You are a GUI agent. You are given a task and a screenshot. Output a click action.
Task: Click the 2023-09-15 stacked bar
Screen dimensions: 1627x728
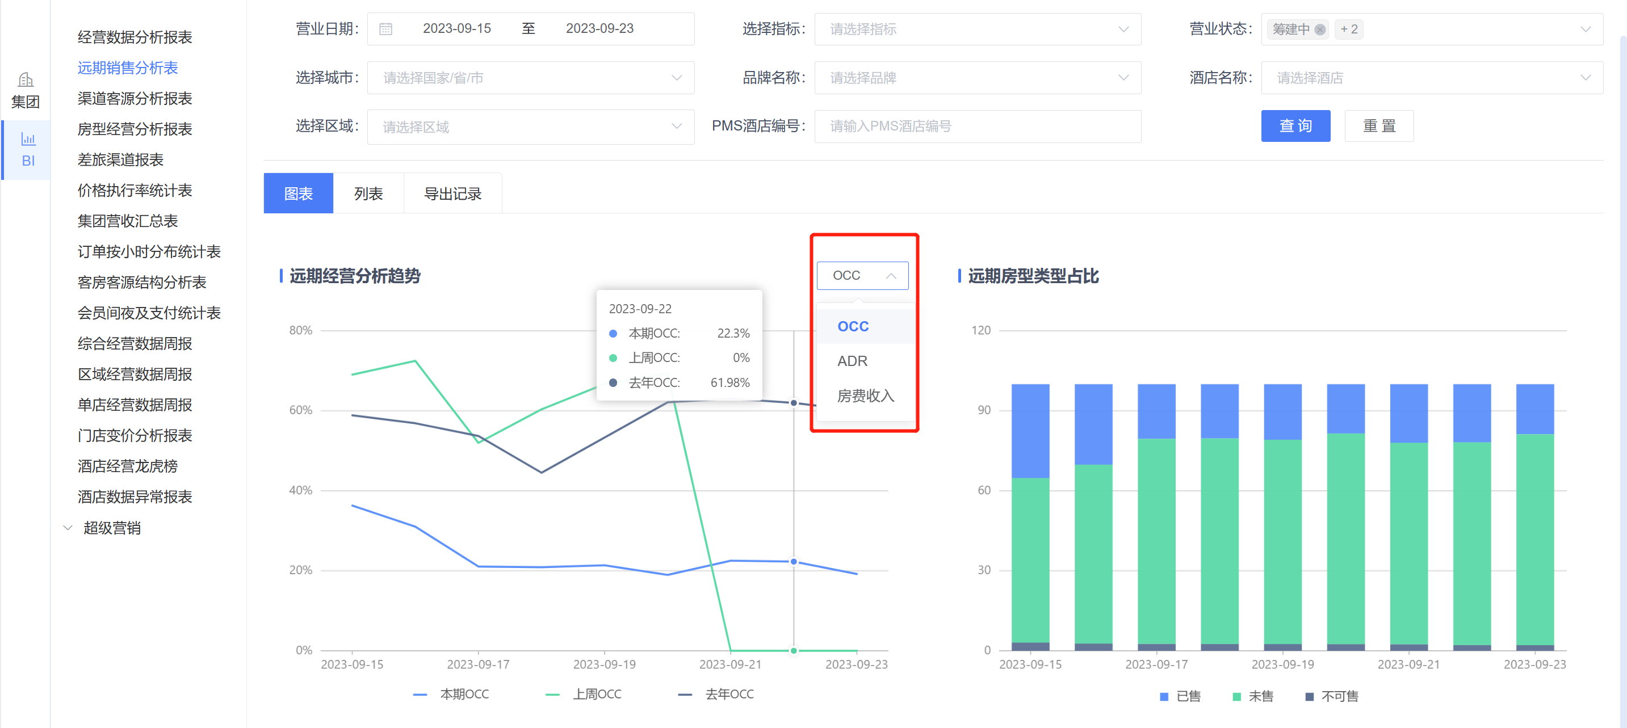1030,517
